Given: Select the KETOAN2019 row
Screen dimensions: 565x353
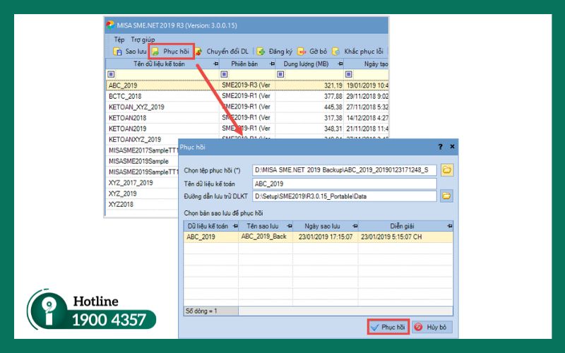Looking at the screenshot, I should click(x=247, y=128).
